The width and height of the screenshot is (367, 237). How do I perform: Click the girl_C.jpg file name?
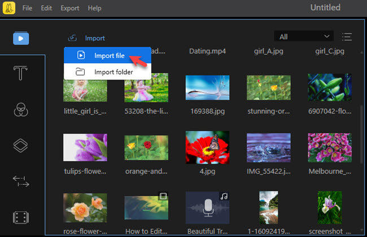coord(330,51)
